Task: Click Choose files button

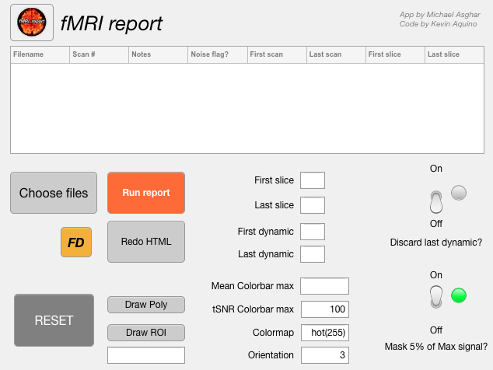Action: pos(54,193)
